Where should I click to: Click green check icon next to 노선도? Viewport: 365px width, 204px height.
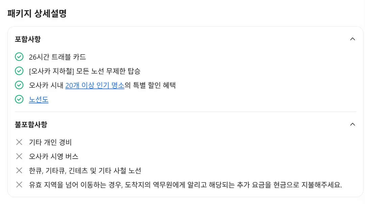[x=19, y=99]
